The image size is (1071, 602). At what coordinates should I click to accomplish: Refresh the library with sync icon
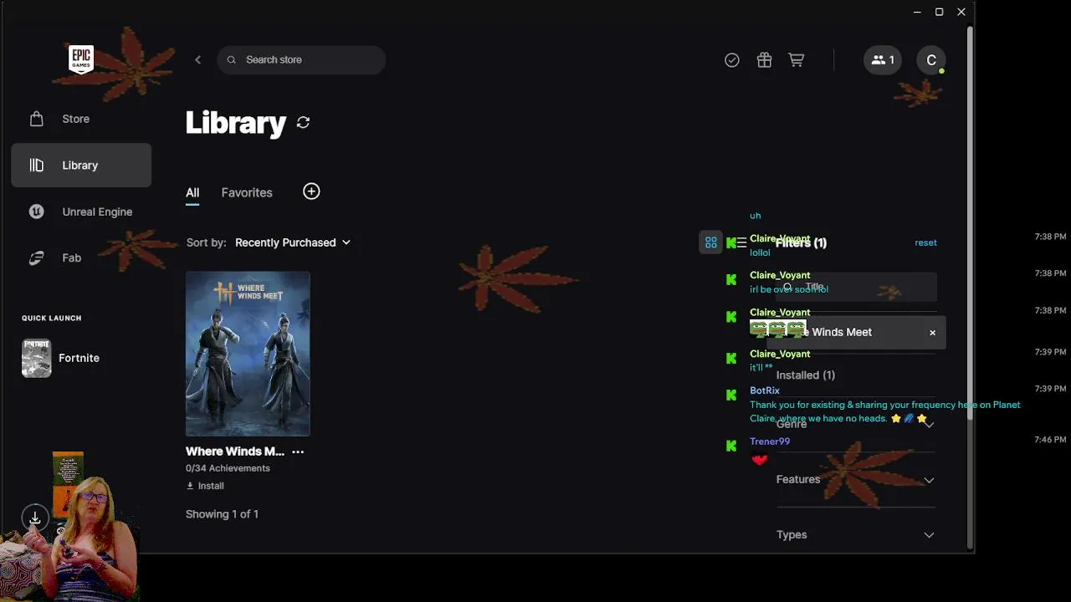pos(303,123)
